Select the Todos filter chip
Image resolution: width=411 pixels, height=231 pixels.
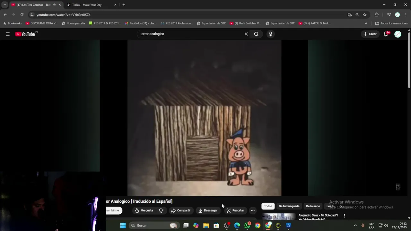(268, 206)
